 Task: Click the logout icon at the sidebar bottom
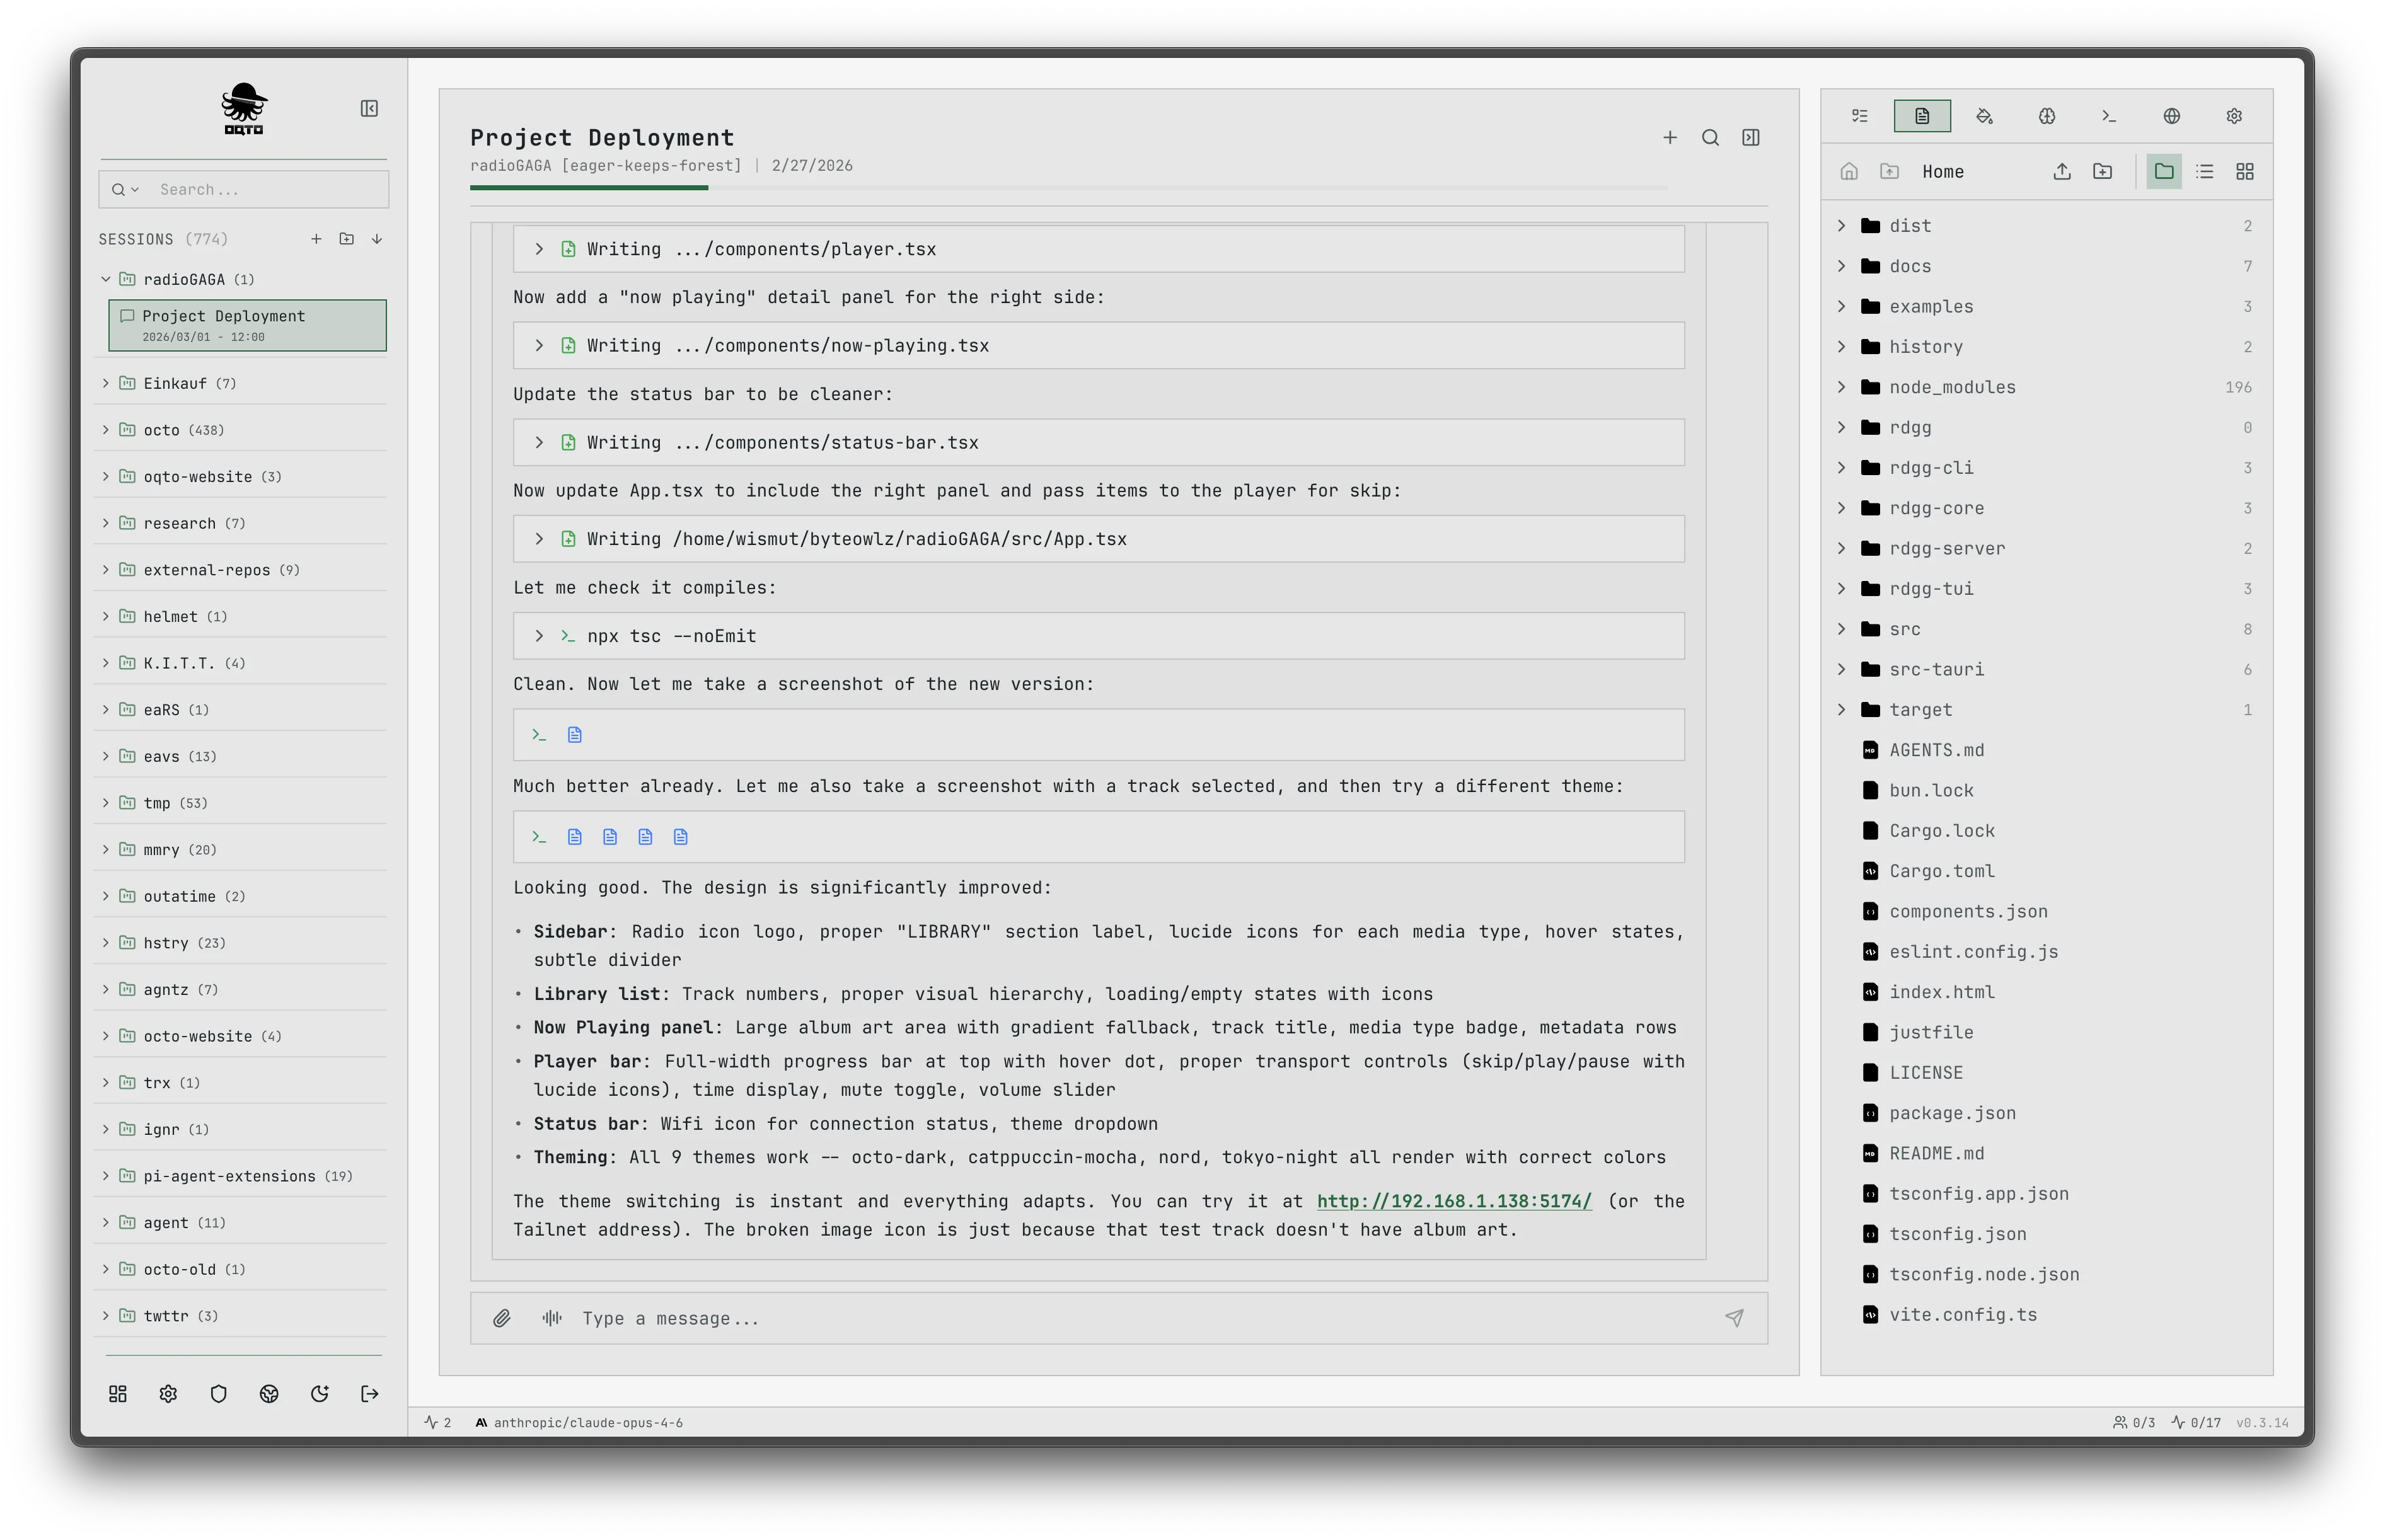[369, 1394]
